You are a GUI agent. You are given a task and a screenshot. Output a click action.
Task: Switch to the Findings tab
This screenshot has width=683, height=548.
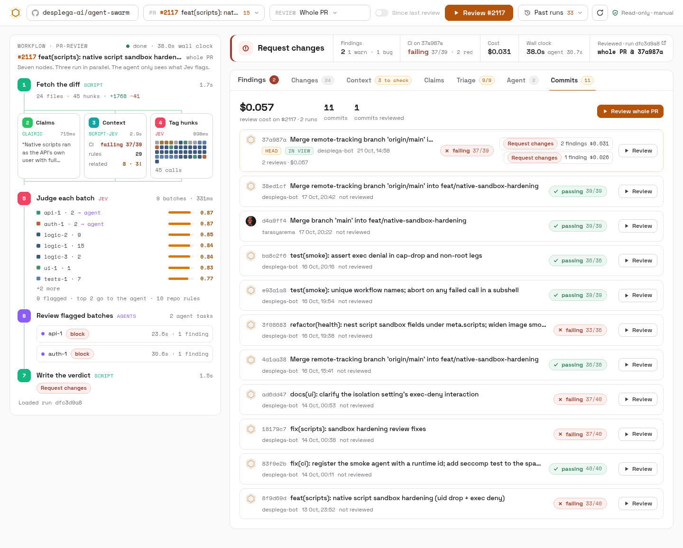[258, 80]
